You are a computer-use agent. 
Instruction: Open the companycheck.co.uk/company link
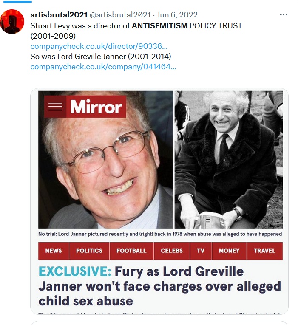tap(103, 67)
